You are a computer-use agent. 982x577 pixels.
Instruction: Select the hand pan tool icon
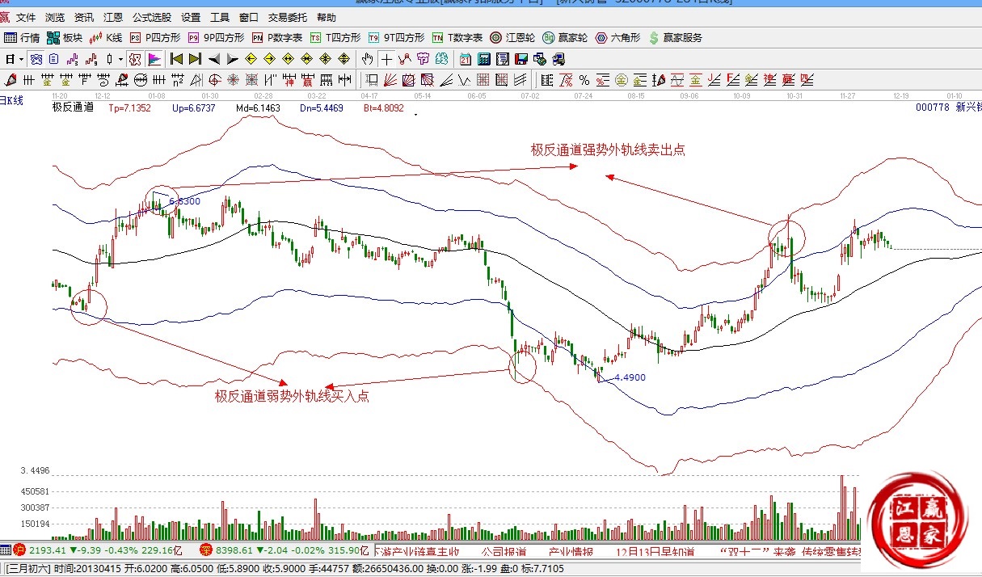(368, 59)
